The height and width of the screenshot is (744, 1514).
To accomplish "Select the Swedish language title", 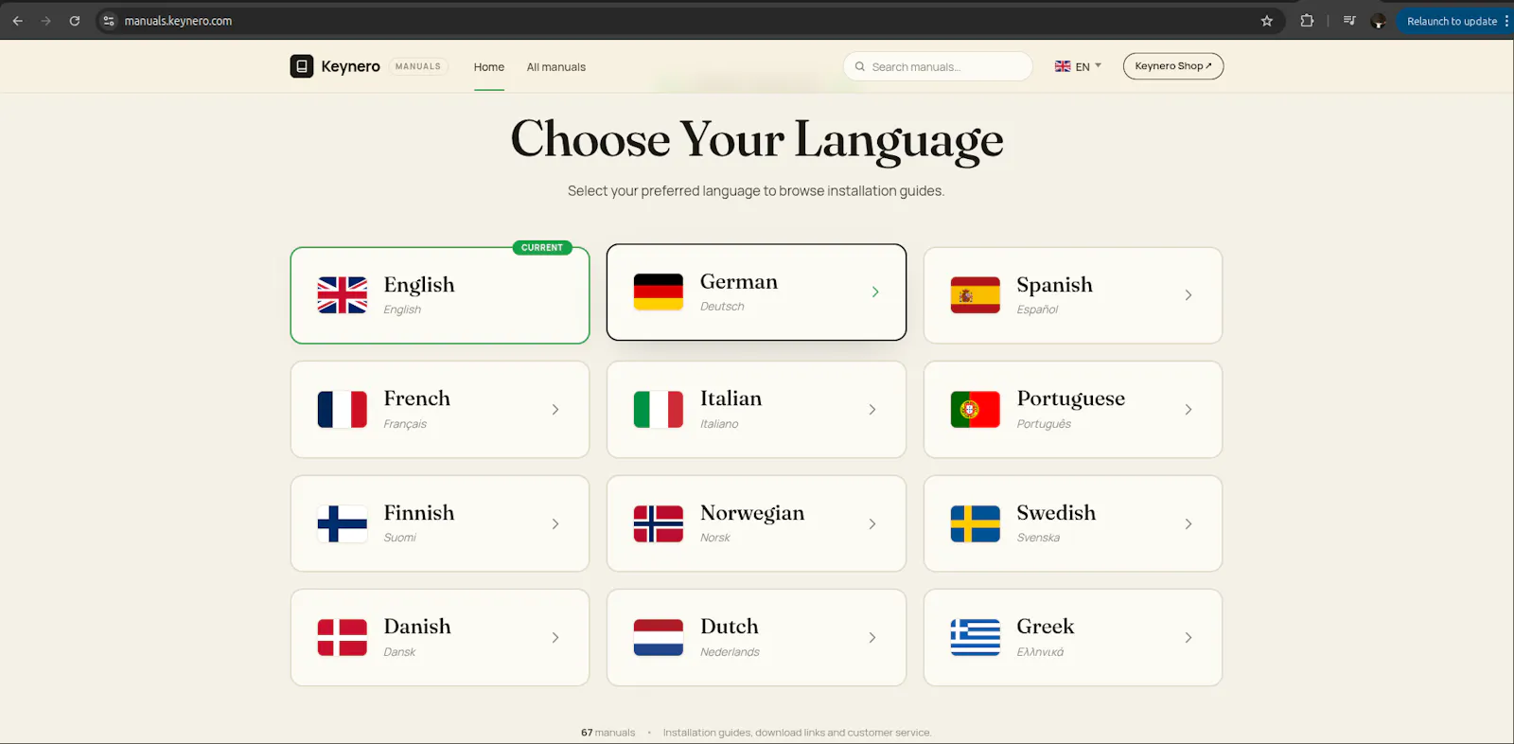I will [1056, 512].
